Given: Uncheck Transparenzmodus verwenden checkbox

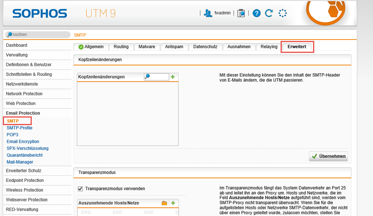Looking at the screenshot, I should coord(81,189).
